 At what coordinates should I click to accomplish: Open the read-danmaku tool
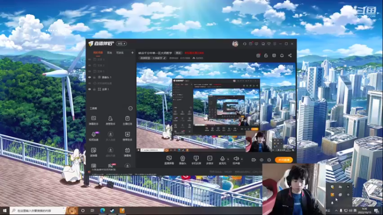click(93, 152)
